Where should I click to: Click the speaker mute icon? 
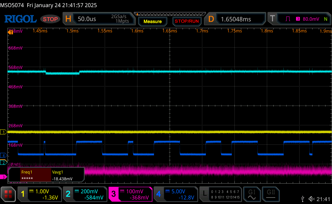tap(312, 198)
